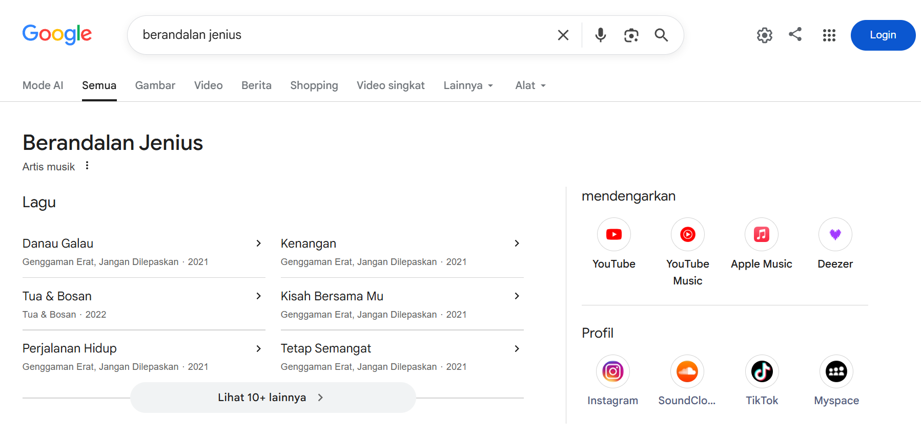Listen on the YouTube Music icon
The width and height of the screenshot is (921, 441).
point(688,234)
